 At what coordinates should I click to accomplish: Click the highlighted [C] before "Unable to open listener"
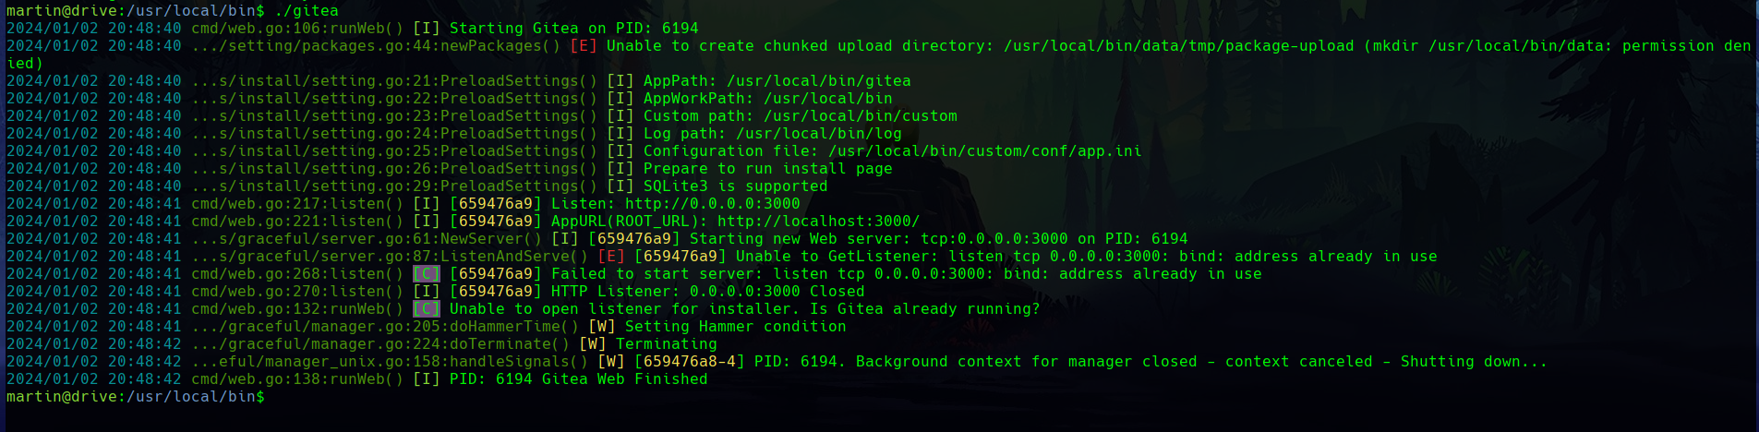(x=426, y=309)
